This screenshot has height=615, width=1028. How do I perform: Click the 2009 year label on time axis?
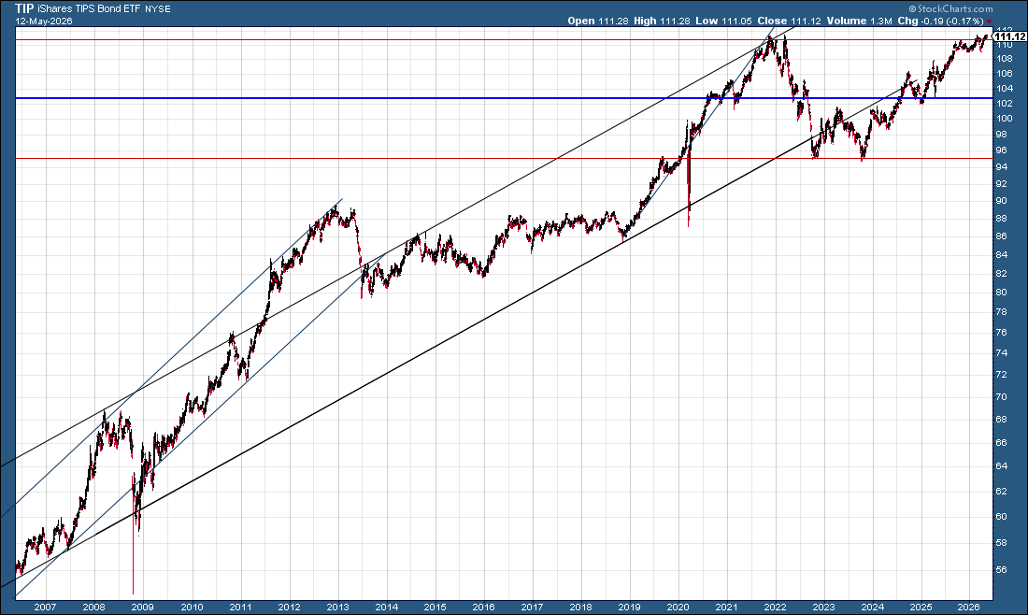[x=143, y=608]
